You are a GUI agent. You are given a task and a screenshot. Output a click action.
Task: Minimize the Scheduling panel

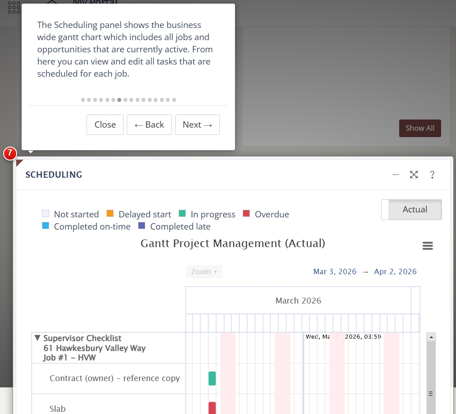[396, 175]
